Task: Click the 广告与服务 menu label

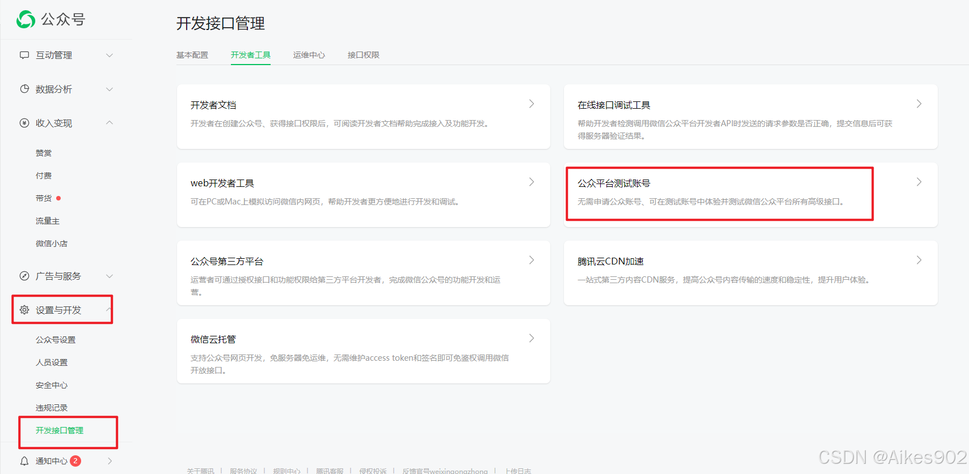Action: tap(58, 276)
